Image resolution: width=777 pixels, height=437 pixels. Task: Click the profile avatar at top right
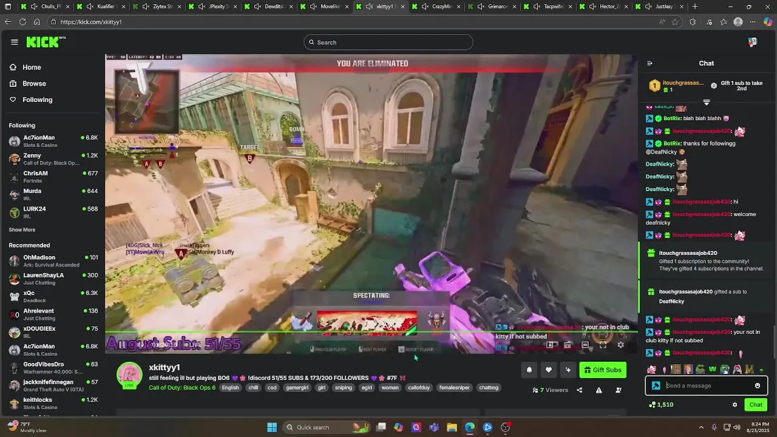753,42
